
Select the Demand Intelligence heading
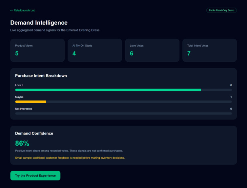click(39, 23)
